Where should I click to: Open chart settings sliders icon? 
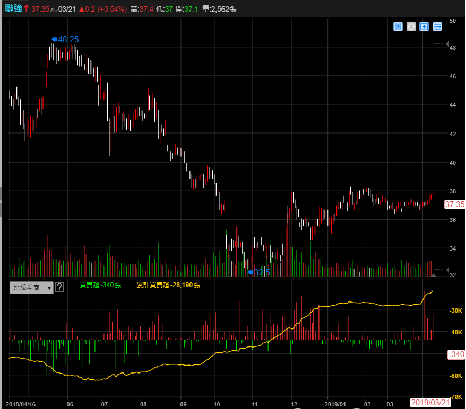pos(437,26)
